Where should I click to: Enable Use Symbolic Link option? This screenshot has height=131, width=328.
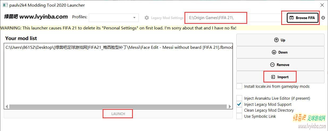pyautogui.click(x=239, y=116)
